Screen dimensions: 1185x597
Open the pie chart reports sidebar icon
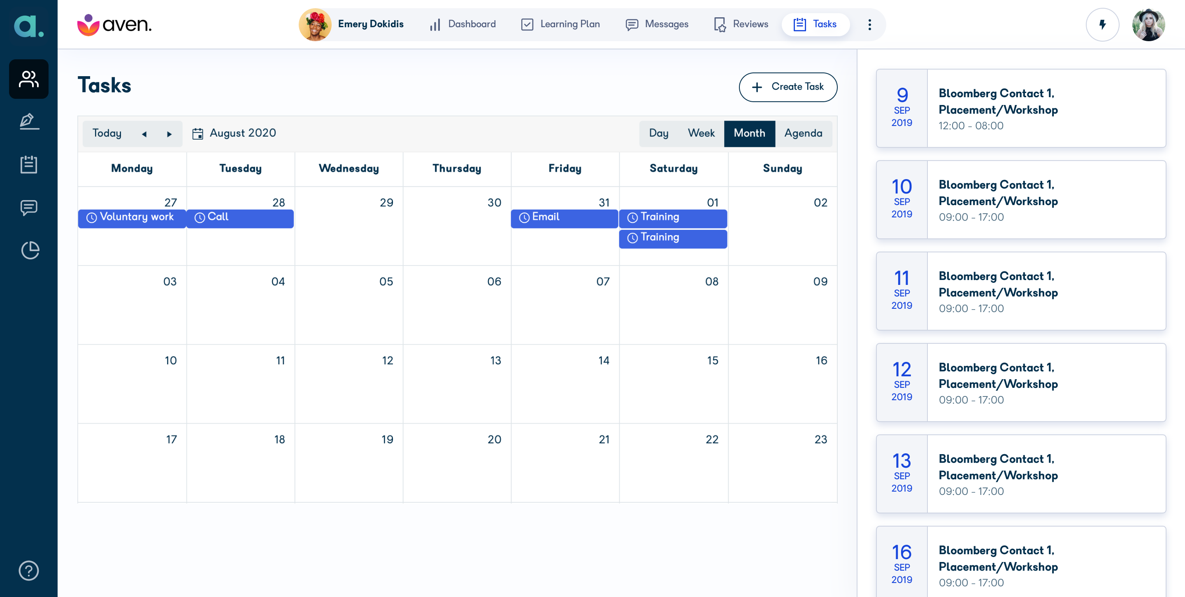30,250
